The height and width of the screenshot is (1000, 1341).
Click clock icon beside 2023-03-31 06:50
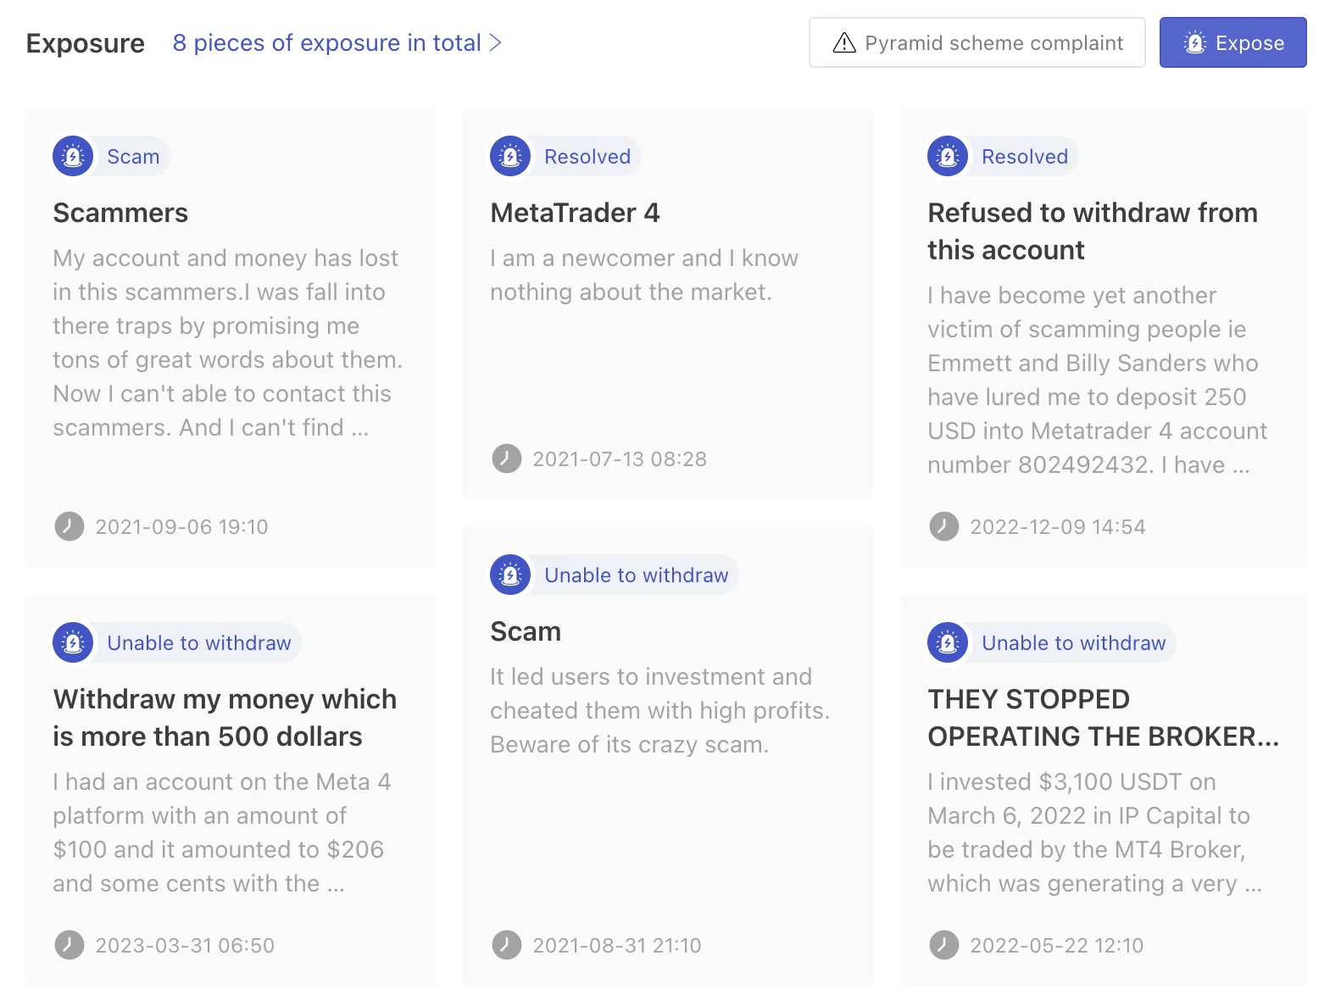[x=70, y=945]
